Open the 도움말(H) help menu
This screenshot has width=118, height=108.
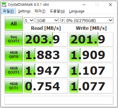57,11
